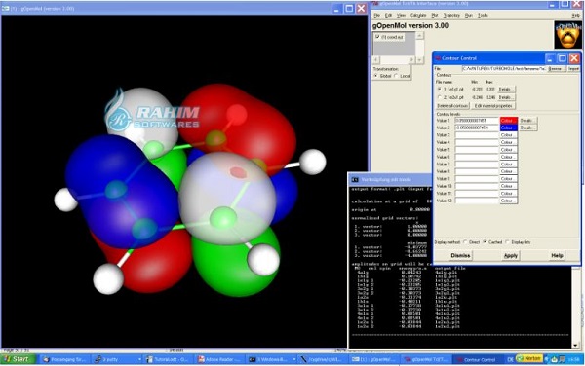Select Global transformation radio button
Image resolution: width=585 pixels, height=366 pixels.
(376, 76)
